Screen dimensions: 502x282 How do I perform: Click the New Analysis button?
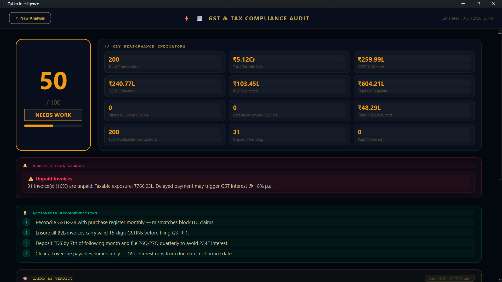click(30, 18)
